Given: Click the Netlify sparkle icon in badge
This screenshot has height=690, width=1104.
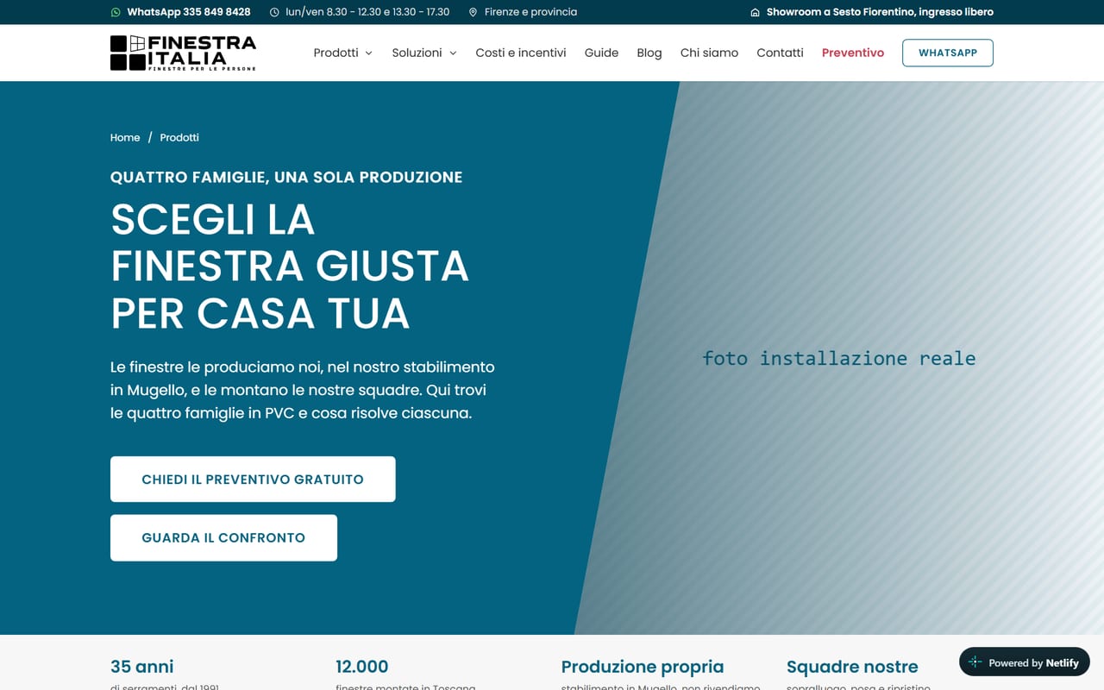Looking at the screenshot, I should 975,662.
